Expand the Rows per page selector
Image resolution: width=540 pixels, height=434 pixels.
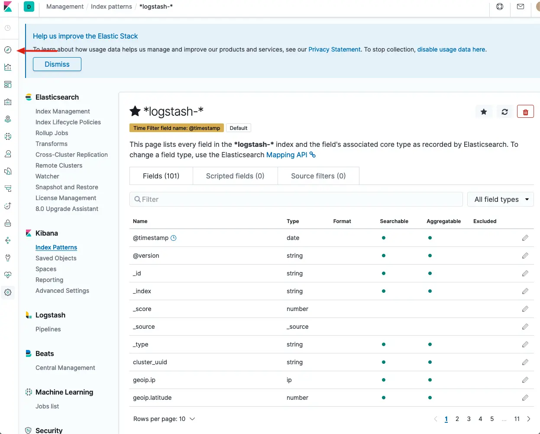click(164, 419)
